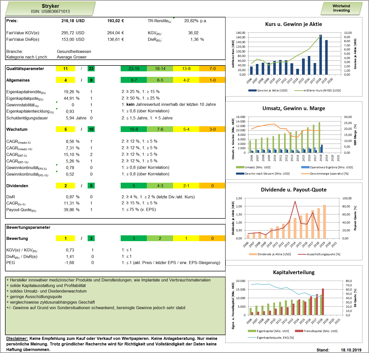Click the Kapitalverteilung chart title

pos(294,272)
